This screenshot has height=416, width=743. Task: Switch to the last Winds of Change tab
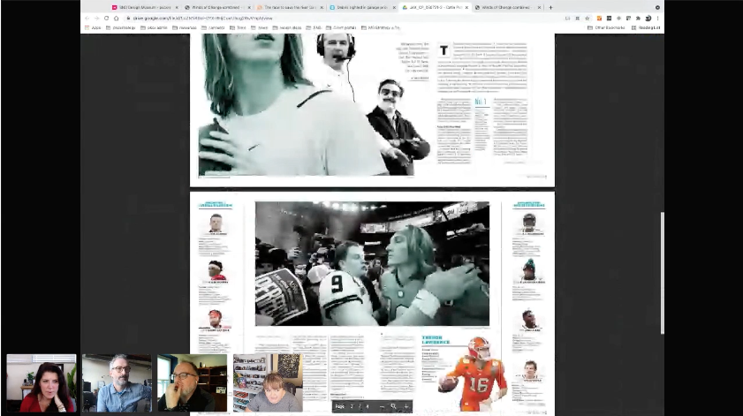click(504, 7)
